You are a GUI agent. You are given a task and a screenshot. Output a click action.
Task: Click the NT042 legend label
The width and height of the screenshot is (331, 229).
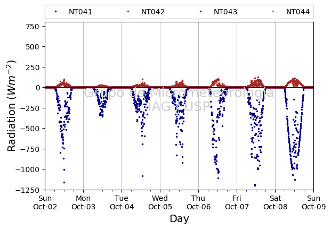point(153,12)
